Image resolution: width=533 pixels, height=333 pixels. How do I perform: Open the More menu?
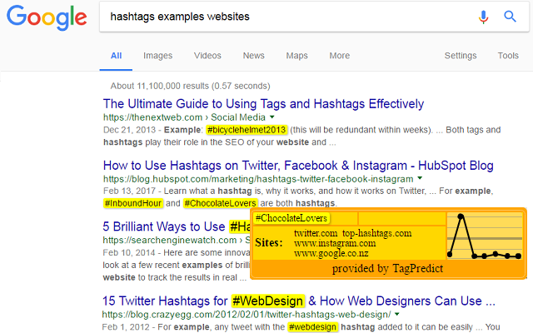pyautogui.click(x=339, y=56)
